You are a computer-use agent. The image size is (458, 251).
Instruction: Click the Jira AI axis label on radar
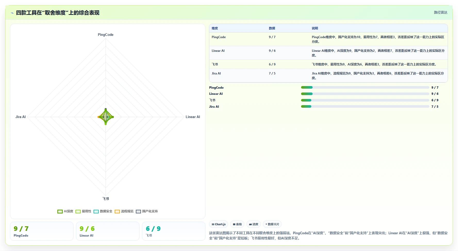[x=21, y=117]
